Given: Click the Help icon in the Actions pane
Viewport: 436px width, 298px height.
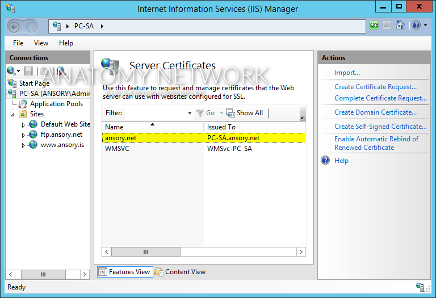Looking at the screenshot, I should [325, 161].
